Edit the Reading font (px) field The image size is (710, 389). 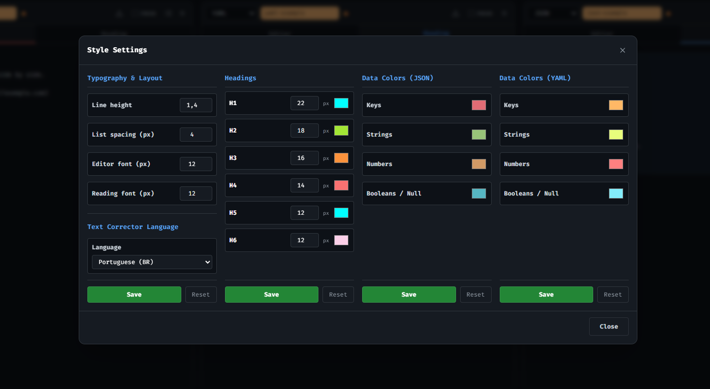pos(196,193)
